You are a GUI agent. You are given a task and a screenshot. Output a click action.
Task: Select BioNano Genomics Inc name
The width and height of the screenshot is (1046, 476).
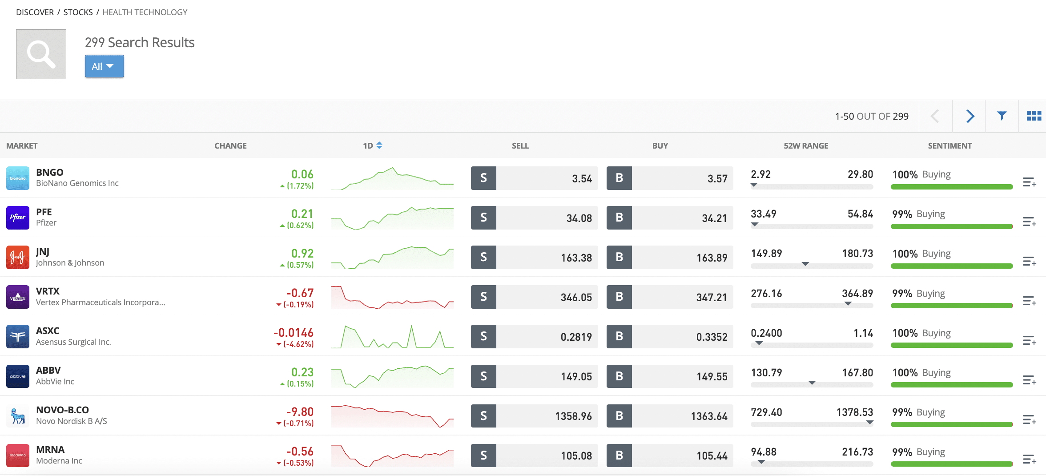pyautogui.click(x=77, y=183)
